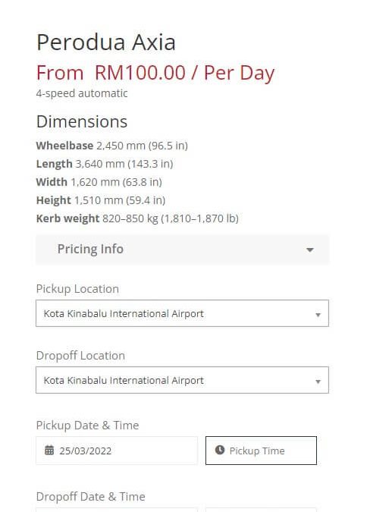The height and width of the screenshot is (512, 370).
Task: Open the Pickup Time field
Action: click(261, 451)
